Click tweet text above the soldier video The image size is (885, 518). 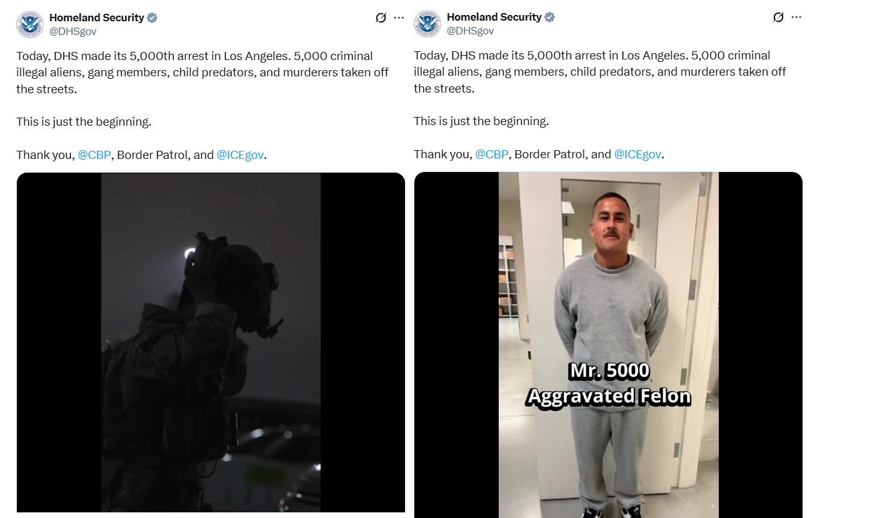point(203,104)
